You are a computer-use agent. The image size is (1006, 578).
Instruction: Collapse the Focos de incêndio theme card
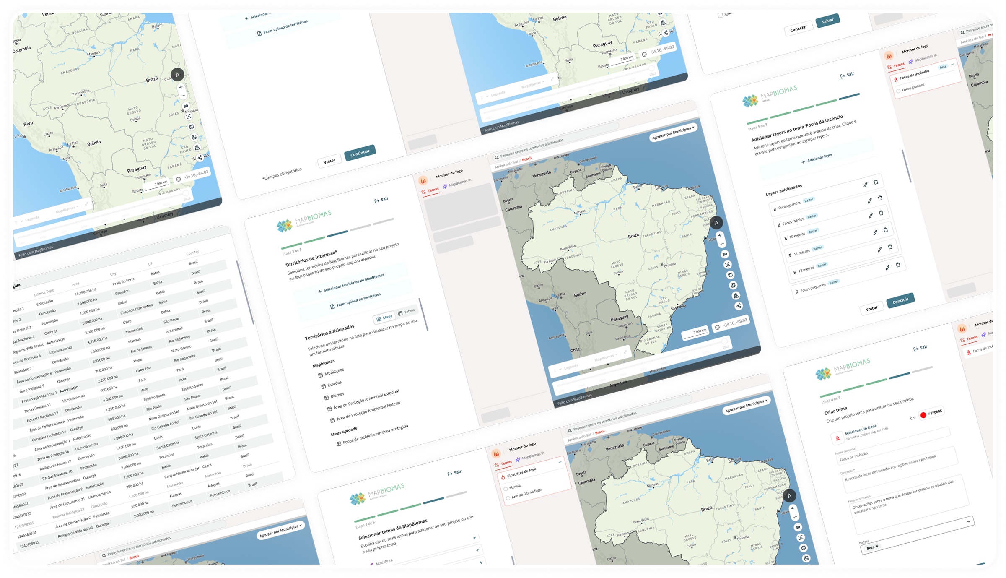pos(953,64)
